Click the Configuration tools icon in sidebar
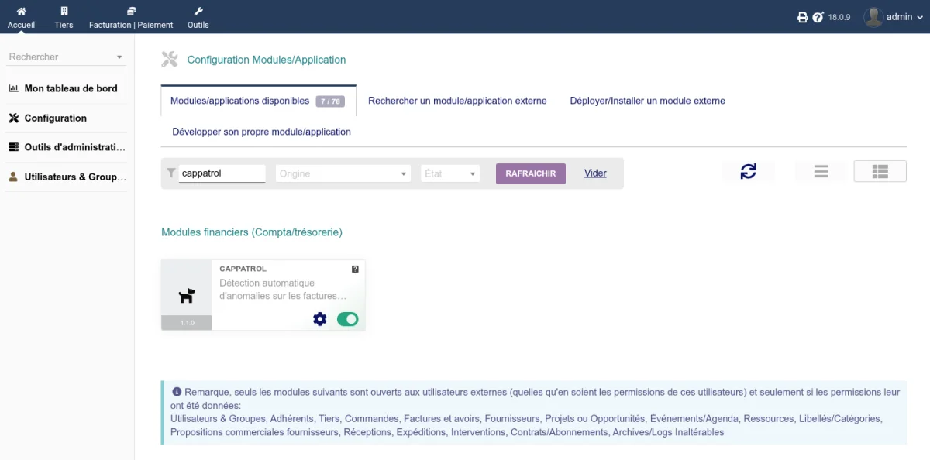This screenshot has width=930, height=460. 13,118
